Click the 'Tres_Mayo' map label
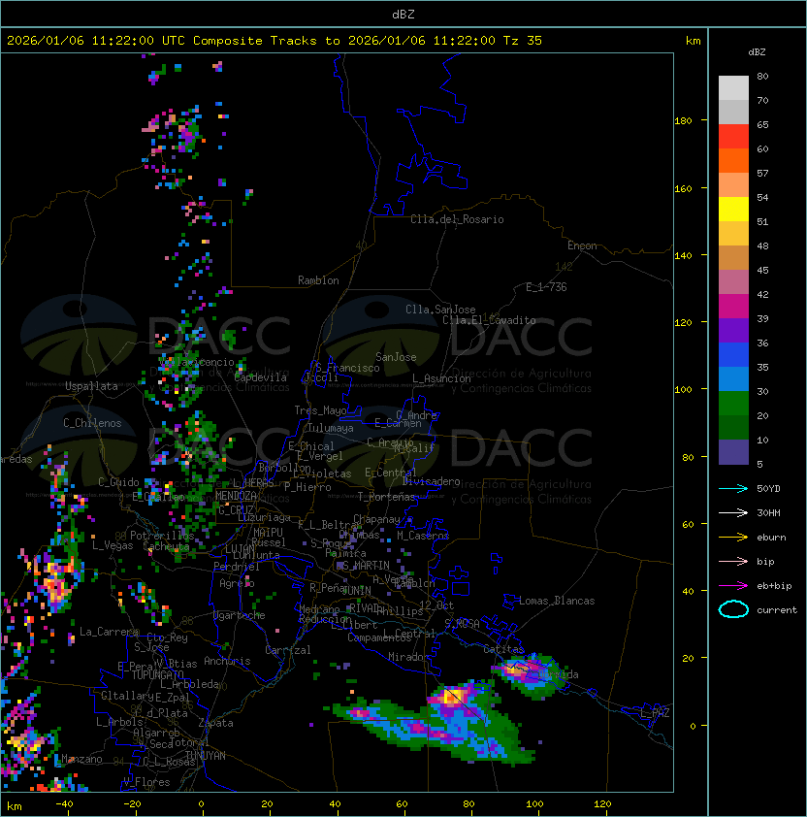 point(320,410)
